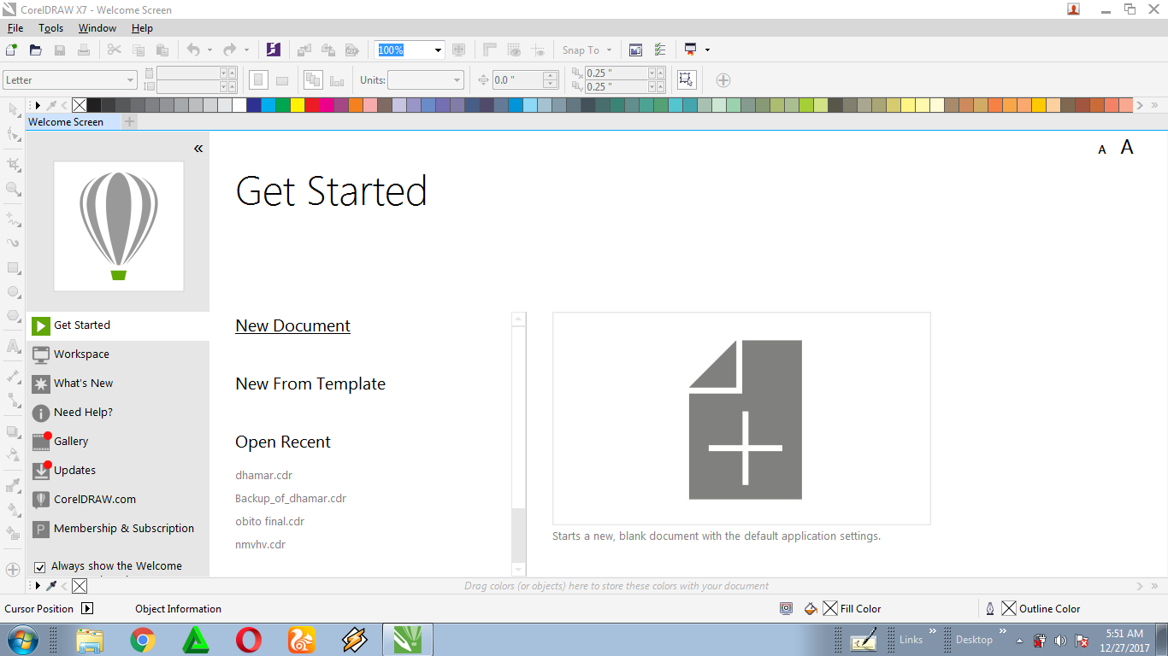The image size is (1168, 656).
Task: Open the Window menu
Action: (x=97, y=28)
